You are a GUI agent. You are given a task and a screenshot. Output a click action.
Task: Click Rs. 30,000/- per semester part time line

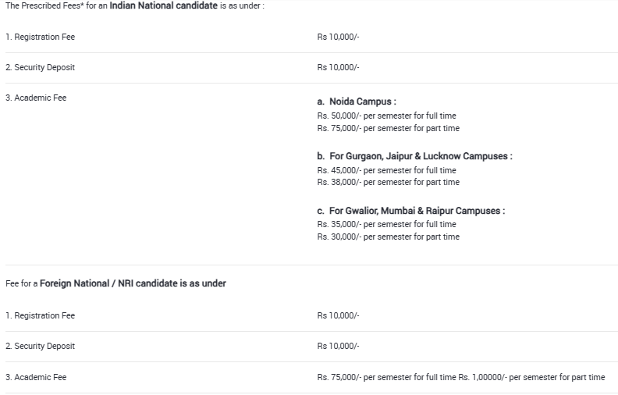388,237
